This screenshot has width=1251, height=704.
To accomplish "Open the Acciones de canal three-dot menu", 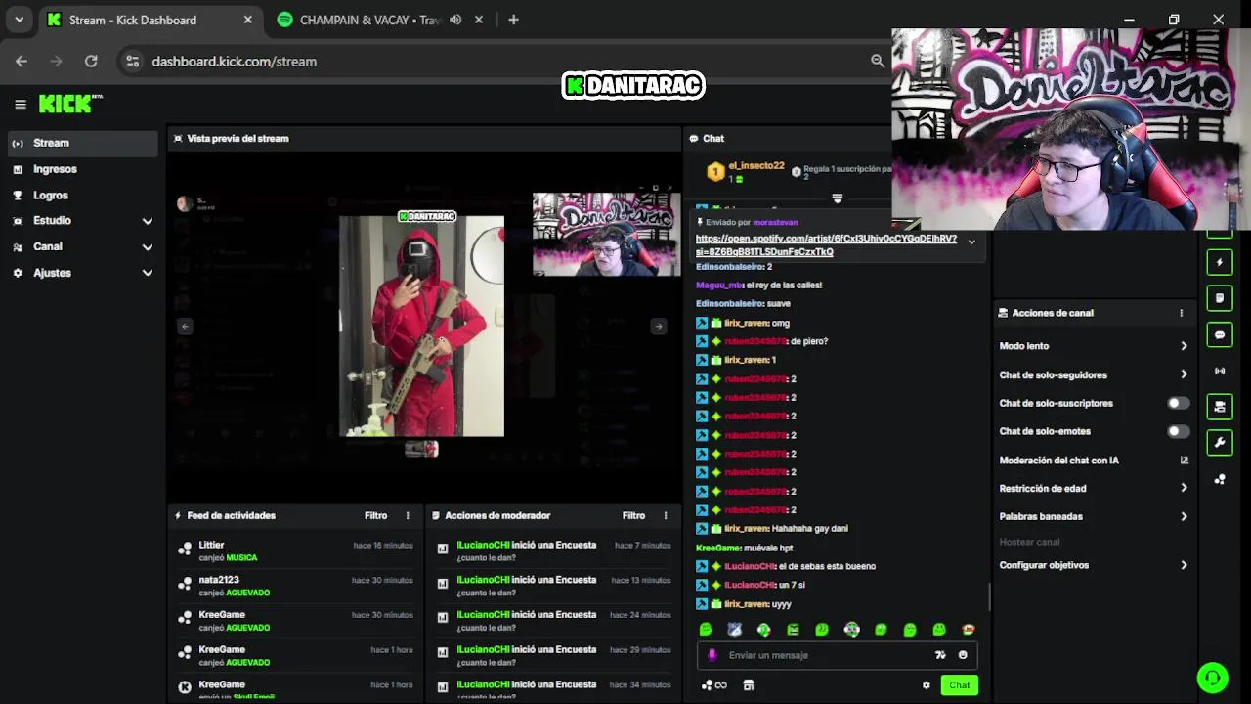I will pyautogui.click(x=1181, y=313).
